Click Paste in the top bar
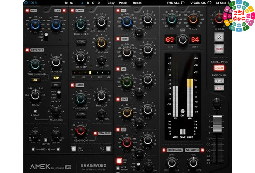The width and height of the screenshot is (255, 173). [x=123, y=3]
